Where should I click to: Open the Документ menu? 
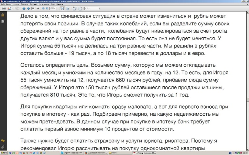tap(33, 4)
